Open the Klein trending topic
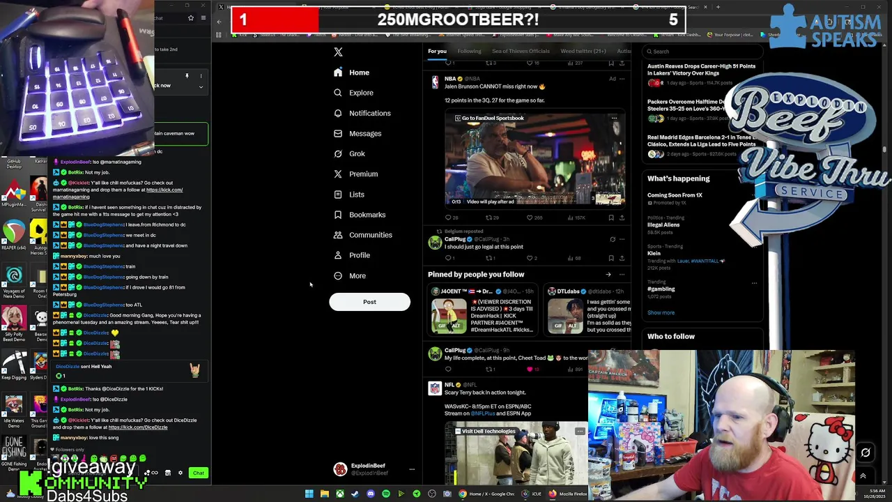This screenshot has height=502, width=892. 654,253
